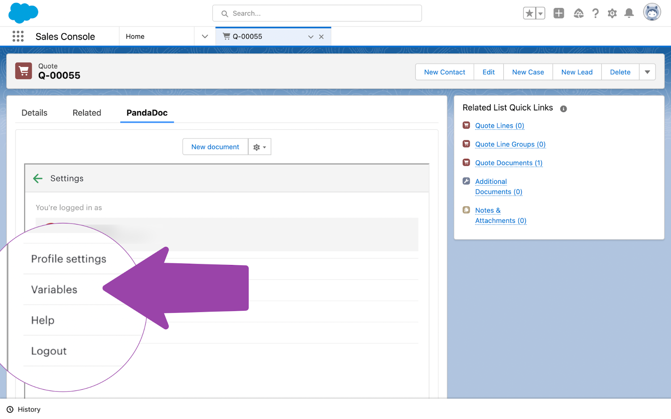Click the Quote Documents list icon
The height and width of the screenshot is (419, 671).
(x=466, y=162)
